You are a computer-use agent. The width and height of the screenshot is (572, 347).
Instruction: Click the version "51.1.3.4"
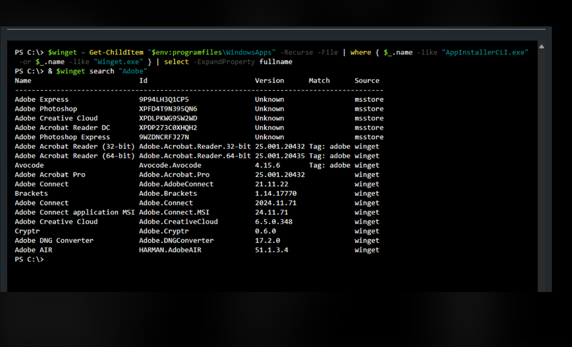[x=271, y=250]
